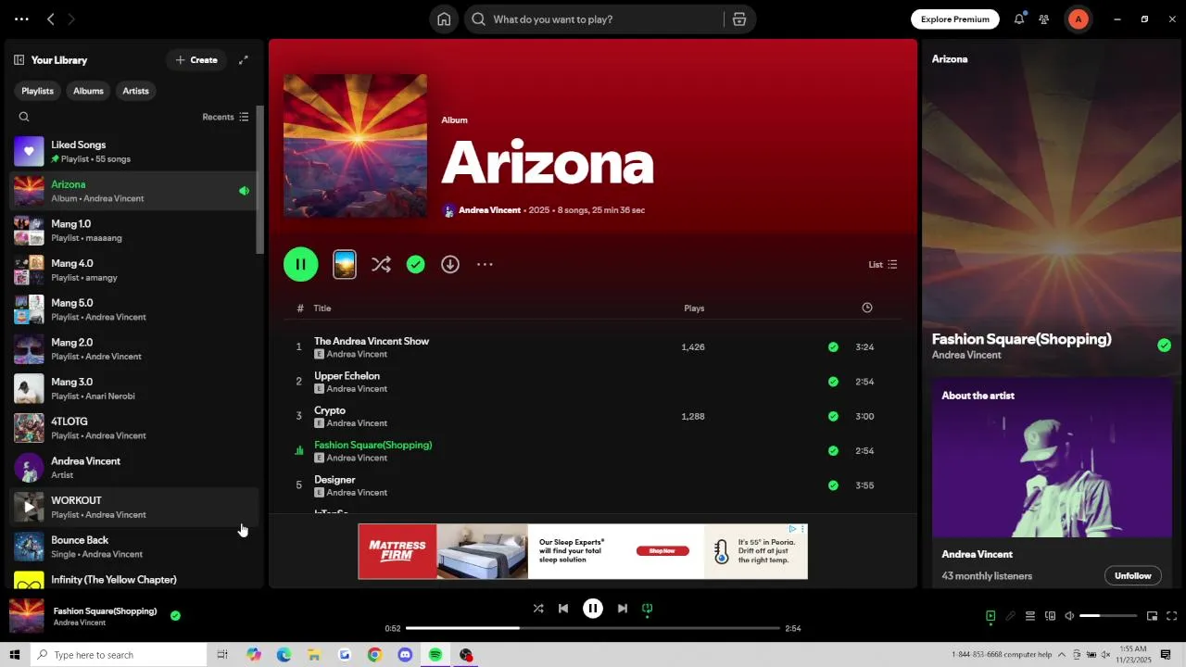Show hidden system tray icons

coord(1062,655)
